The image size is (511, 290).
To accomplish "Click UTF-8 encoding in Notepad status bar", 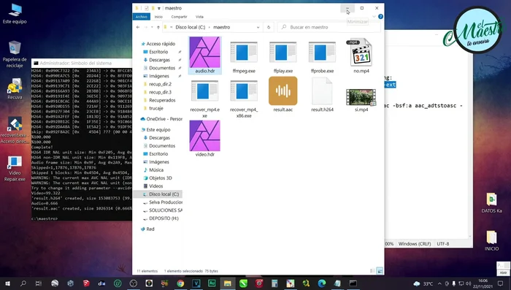I will point(443,244).
